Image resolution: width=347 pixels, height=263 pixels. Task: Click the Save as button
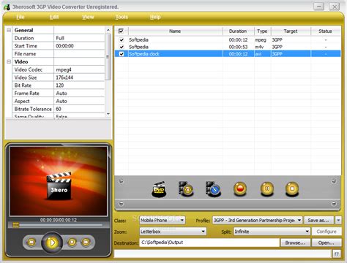[x=318, y=220]
